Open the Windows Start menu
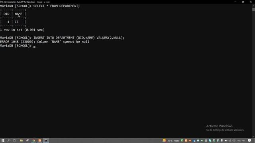This screenshot has height=143, width=255. click(x=3, y=140)
